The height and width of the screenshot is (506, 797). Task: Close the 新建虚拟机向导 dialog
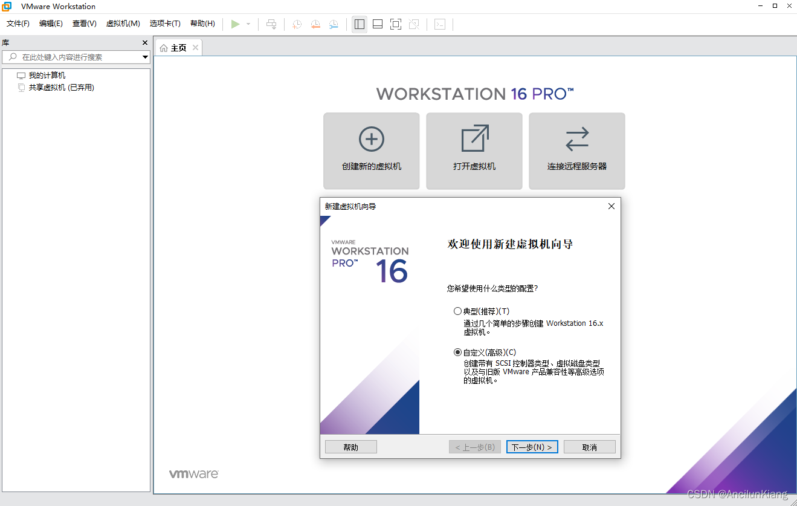[611, 206]
